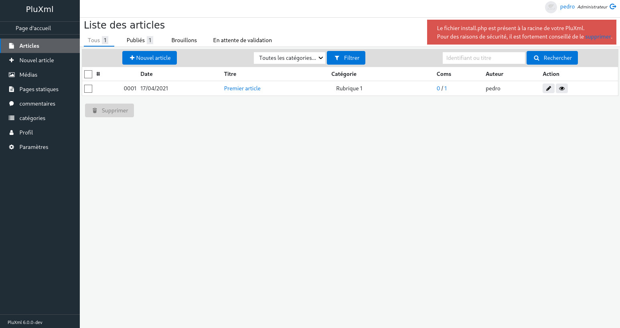Tick the checkbox for article 0001

[x=88, y=88]
